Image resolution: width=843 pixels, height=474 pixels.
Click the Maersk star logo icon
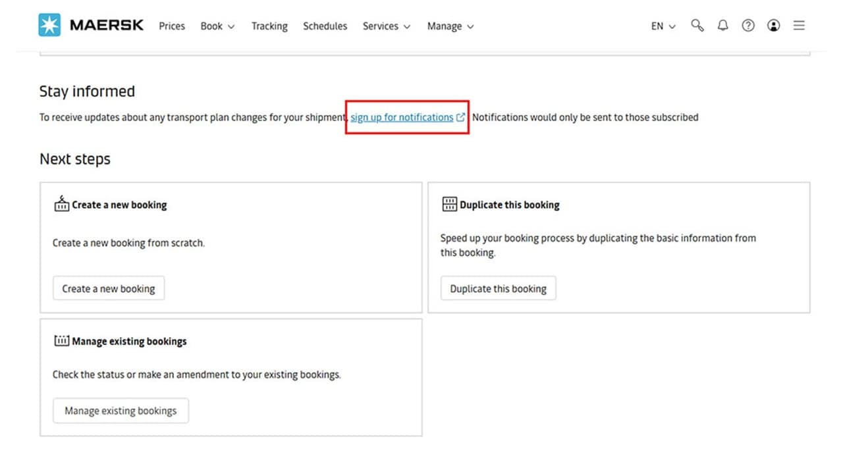[49, 26]
